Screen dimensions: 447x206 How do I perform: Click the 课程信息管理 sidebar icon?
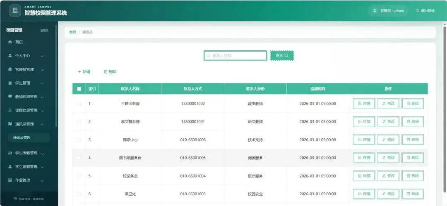tap(10, 110)
